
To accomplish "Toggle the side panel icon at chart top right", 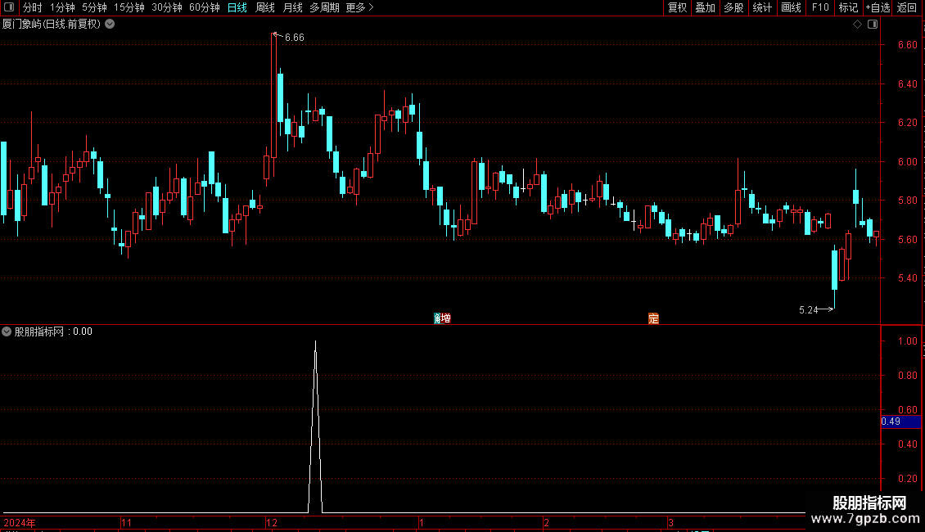I will click(x=873, y=25).
